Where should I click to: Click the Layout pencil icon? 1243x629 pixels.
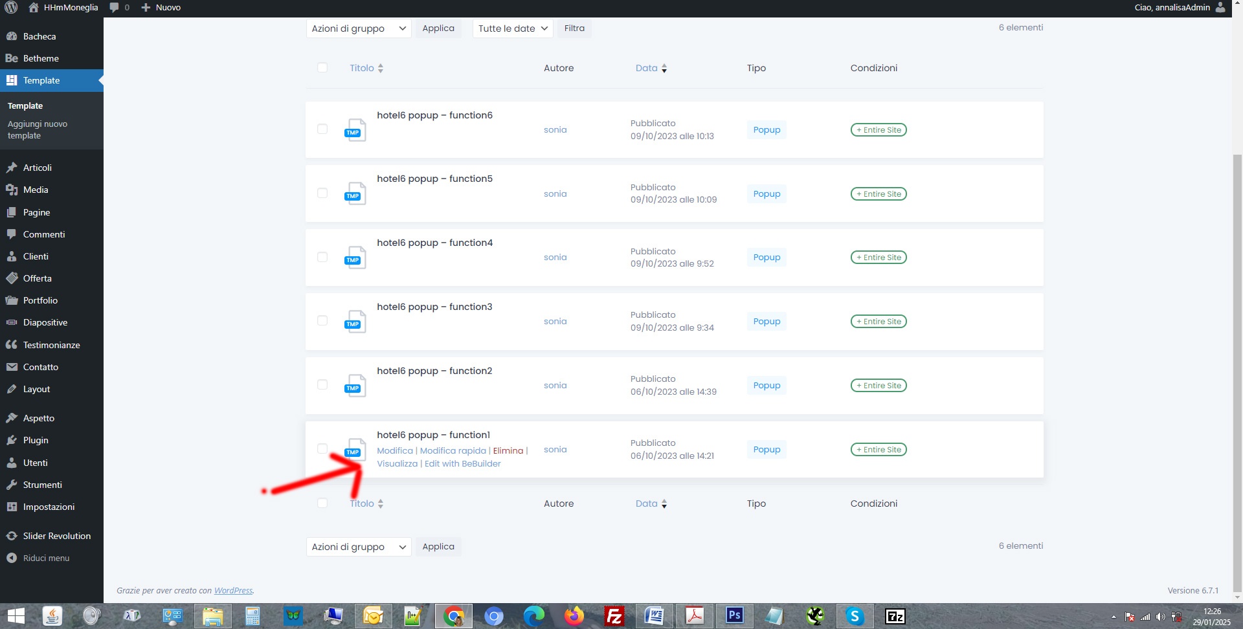point(12,389)
